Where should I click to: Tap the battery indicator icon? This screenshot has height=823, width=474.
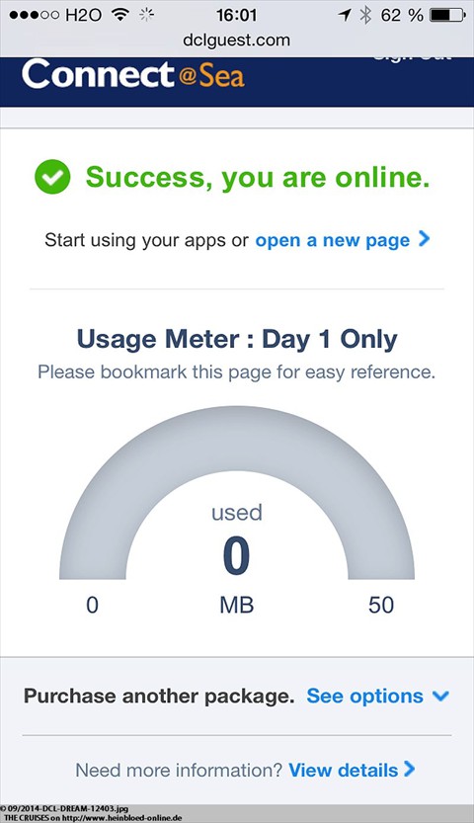(447, 15)
